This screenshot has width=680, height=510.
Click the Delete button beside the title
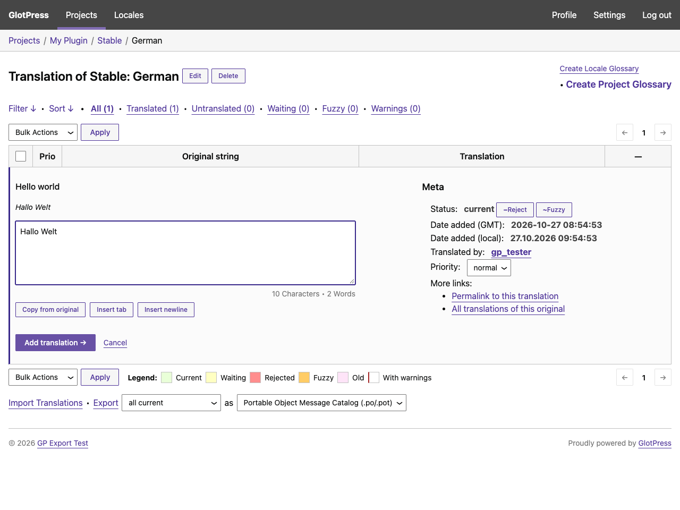point(228,76)
